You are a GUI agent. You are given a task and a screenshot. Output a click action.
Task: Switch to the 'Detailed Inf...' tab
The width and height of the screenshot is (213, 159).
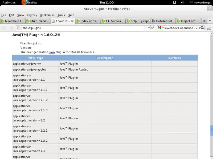point(163,21)
